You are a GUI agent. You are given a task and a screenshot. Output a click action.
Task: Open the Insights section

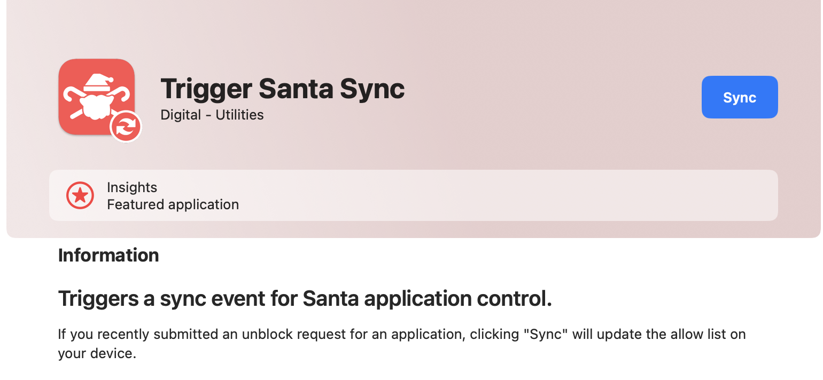tap(132, 187)
